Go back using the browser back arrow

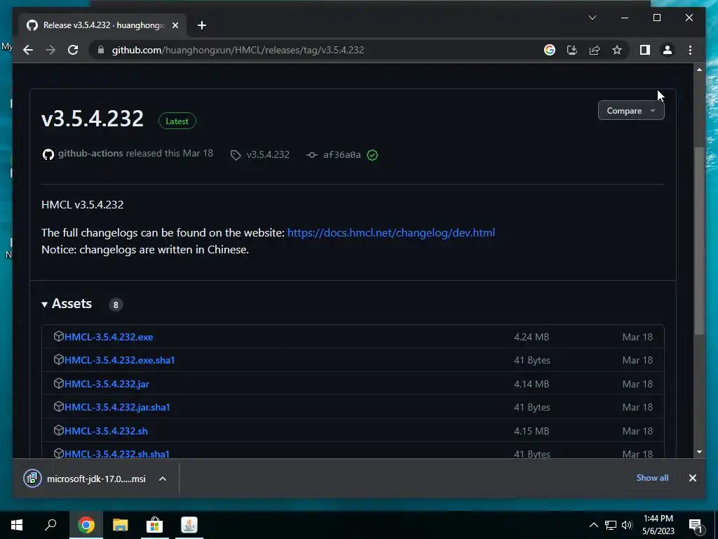click(28, 50)
